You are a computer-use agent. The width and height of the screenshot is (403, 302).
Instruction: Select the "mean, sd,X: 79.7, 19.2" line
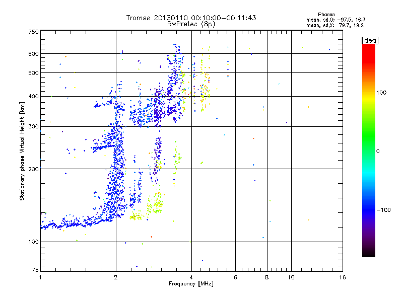(335, 25)
